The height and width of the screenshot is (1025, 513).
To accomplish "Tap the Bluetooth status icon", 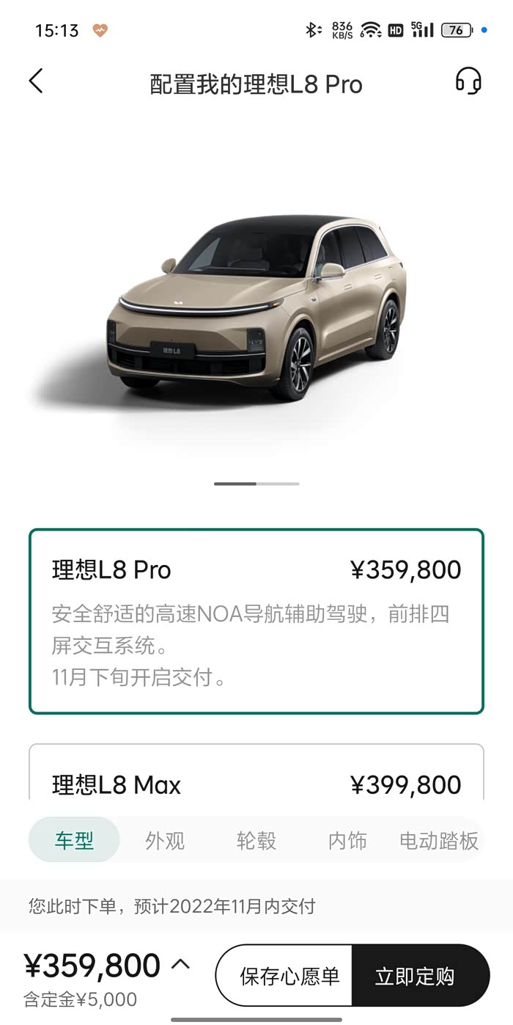I will [314, 30].
